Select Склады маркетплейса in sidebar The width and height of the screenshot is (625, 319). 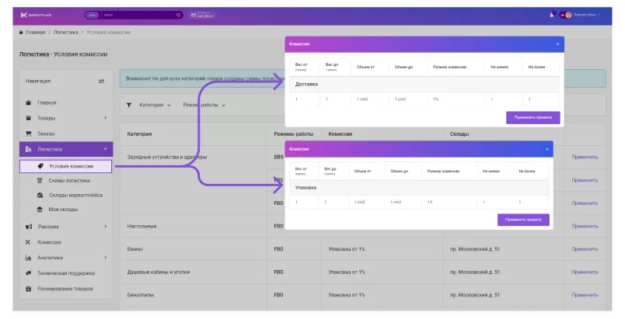75,195
